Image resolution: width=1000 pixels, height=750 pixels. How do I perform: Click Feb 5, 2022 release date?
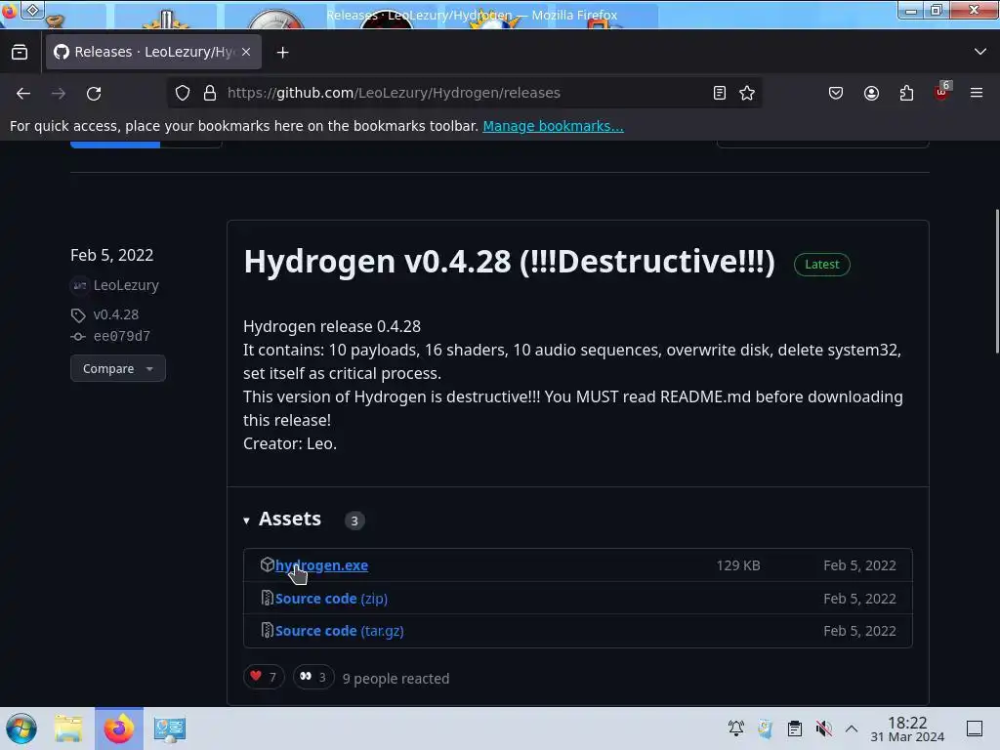tap(111, 255)
